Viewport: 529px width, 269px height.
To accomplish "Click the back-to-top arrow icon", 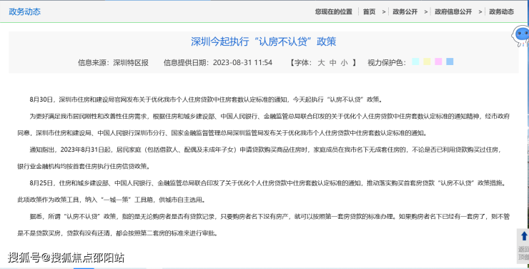I will pos(524,236).
